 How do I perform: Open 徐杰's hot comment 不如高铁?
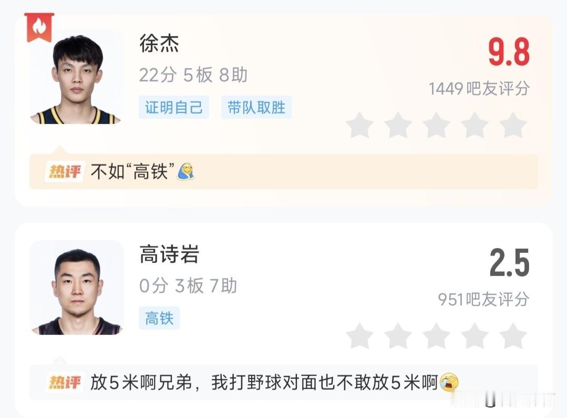[x=284, y=171]
